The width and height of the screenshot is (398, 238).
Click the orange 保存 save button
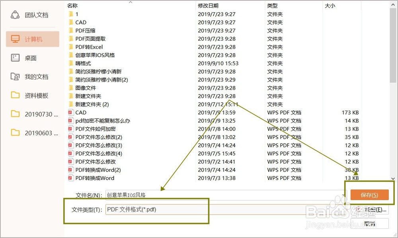[x=370, y=195]
